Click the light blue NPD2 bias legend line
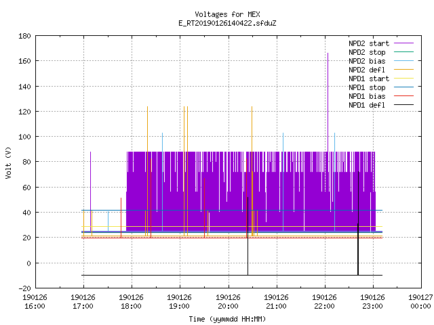 point(404,60)
